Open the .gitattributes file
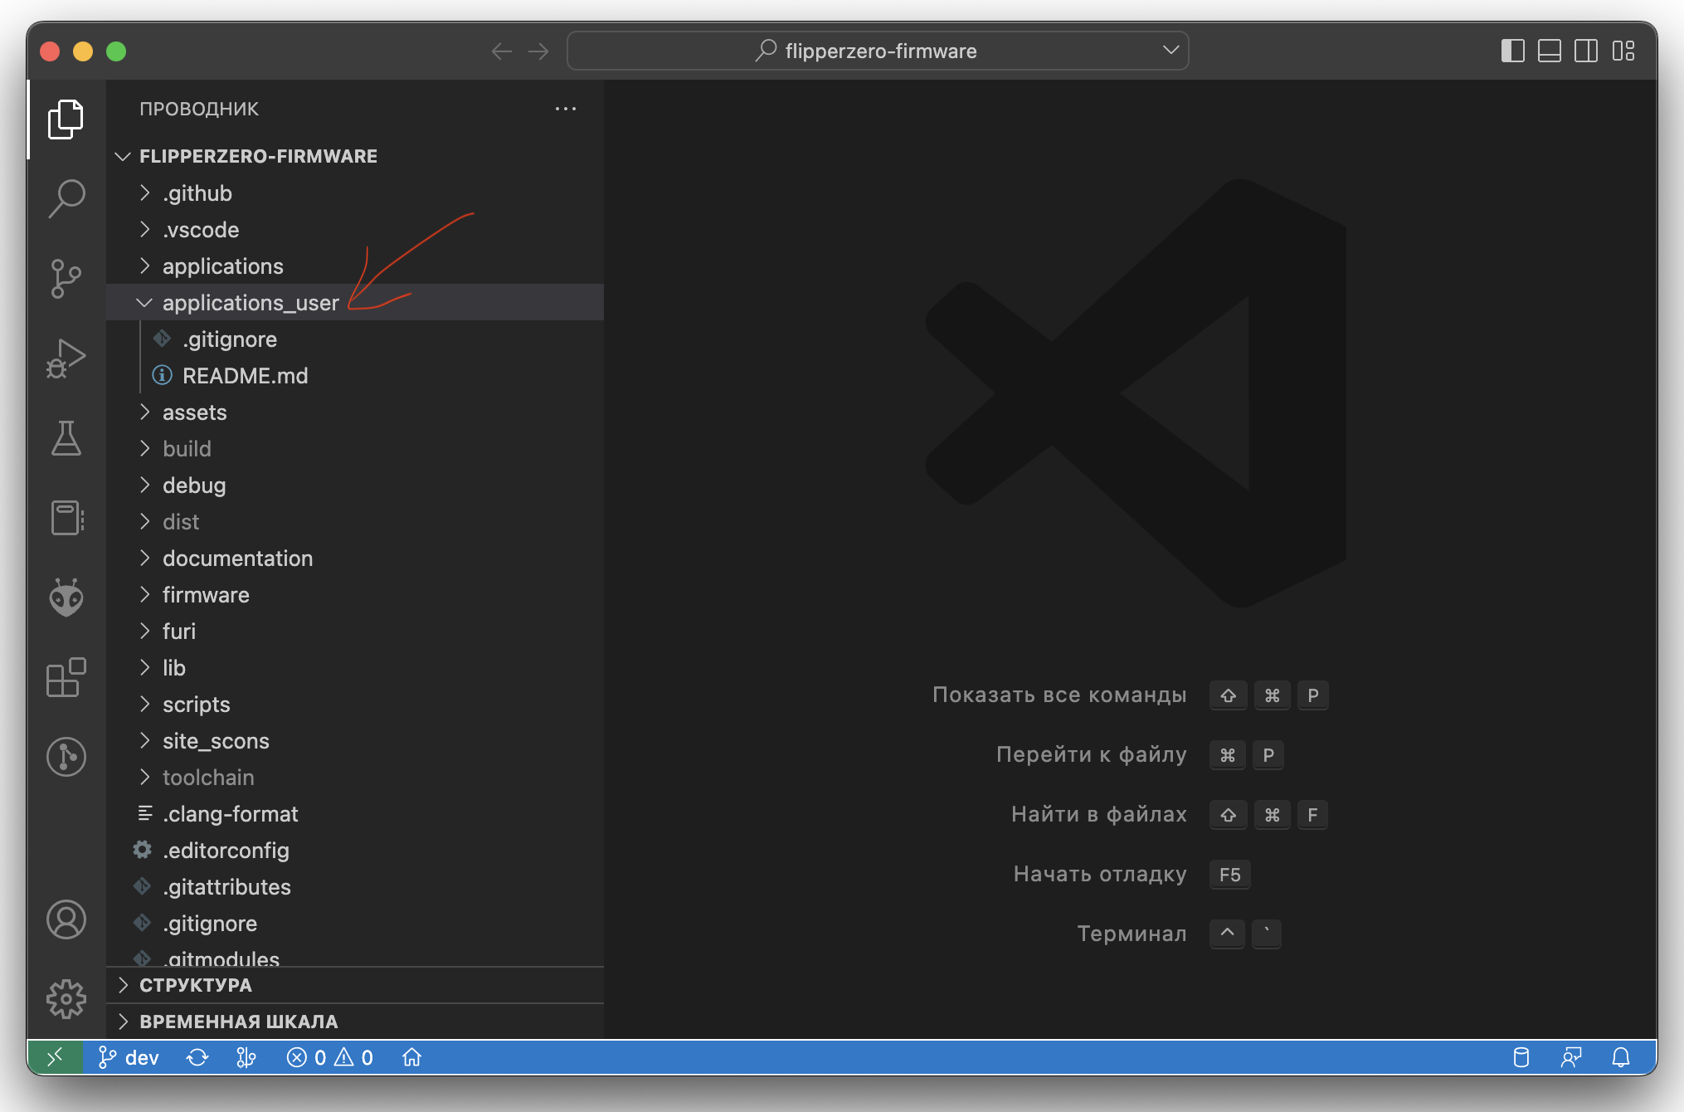Screen dimensions: 1684x1112 (x=355, y=886)
